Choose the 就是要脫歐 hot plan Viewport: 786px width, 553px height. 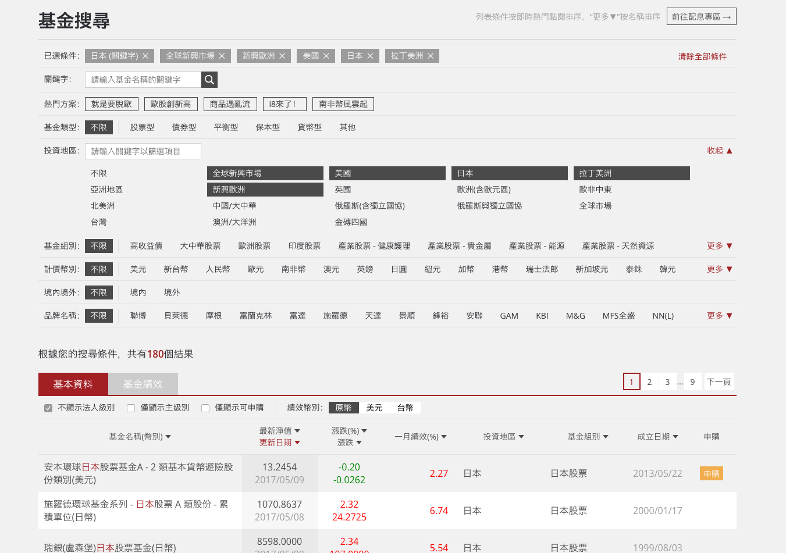112,104
